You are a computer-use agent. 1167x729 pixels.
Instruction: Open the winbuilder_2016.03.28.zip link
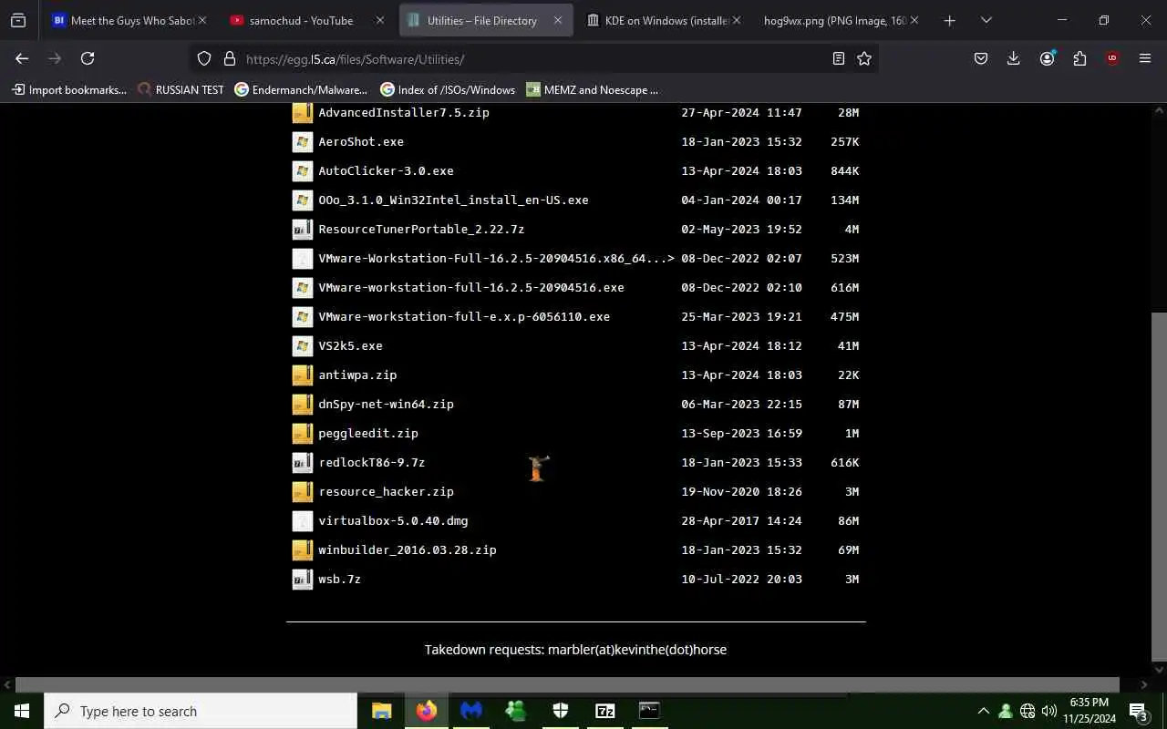click(408, 550)
